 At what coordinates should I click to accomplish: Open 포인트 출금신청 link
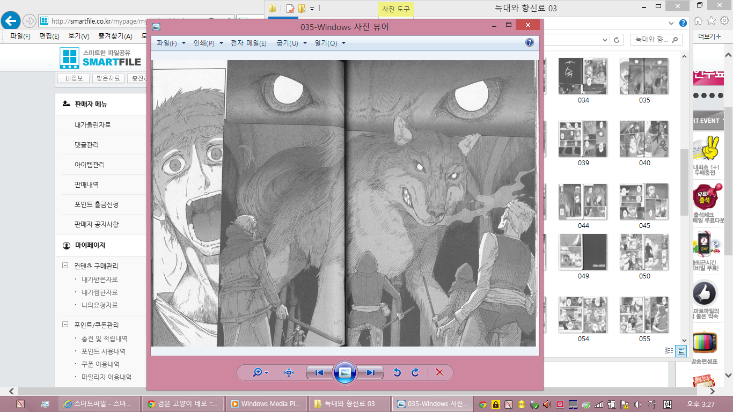[97, 204]
